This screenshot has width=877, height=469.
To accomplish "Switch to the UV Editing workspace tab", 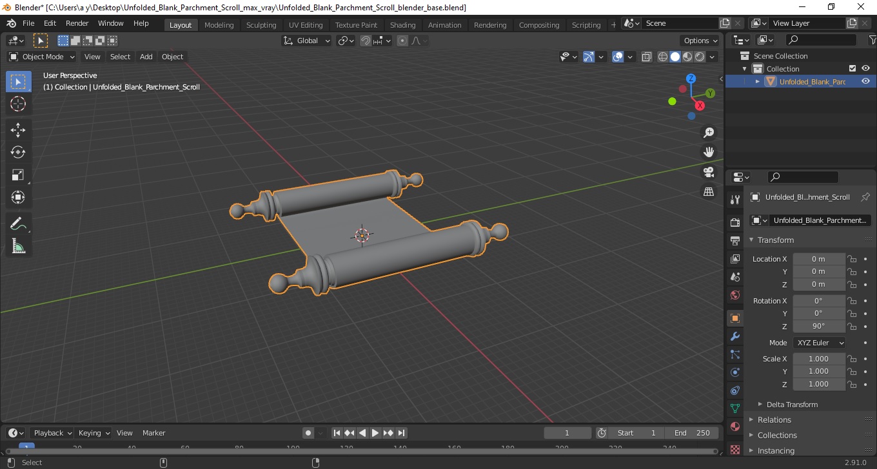I will (x=306, y=25).
